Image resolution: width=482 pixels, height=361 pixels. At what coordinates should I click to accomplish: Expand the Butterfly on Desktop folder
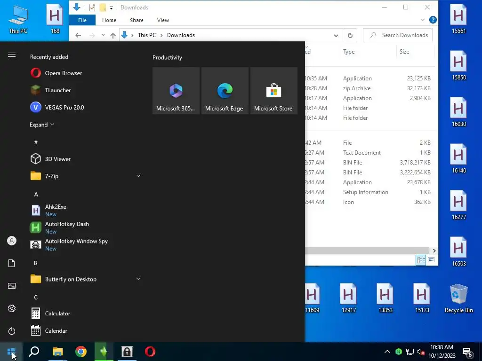click(138, 279)
